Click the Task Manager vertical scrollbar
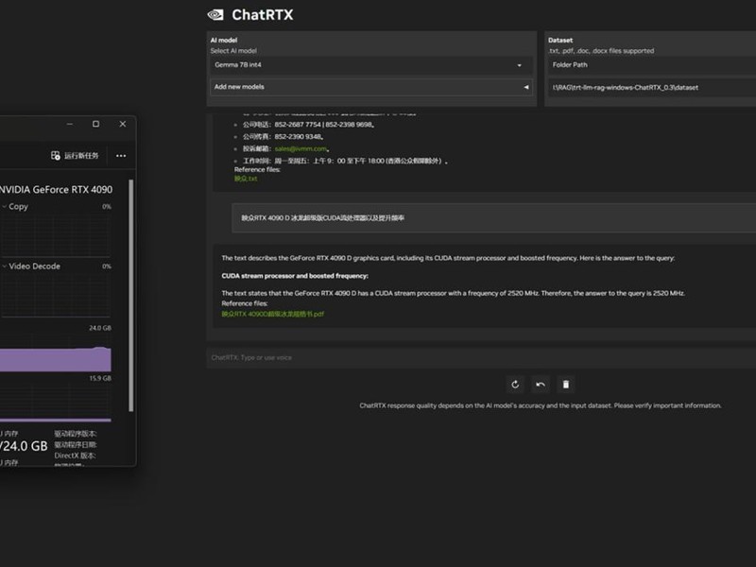Screen dimensions: 756x567 pyautogui.click(x=130, y=296)
